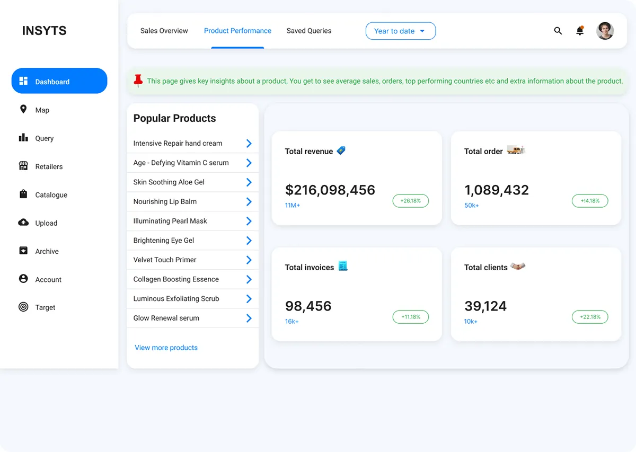Switch to Saved Queries tab
The width and height of the screenshot is (636, 452).
click(x=309, y=31)
